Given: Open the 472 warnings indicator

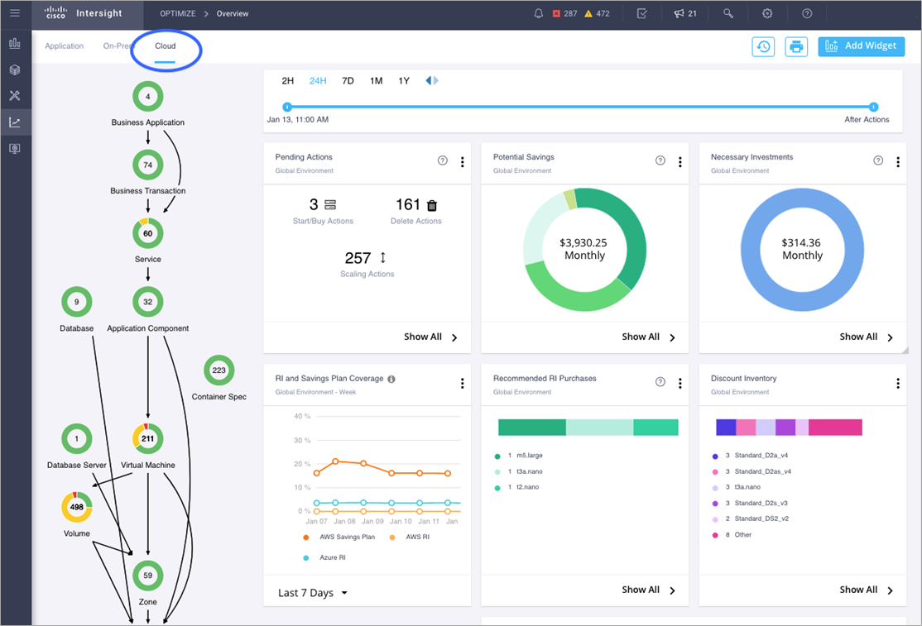Looking at the screenshot, I should (597, 13).
